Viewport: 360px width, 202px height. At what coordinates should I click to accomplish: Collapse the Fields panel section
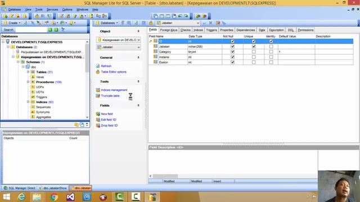click(138, 105)
